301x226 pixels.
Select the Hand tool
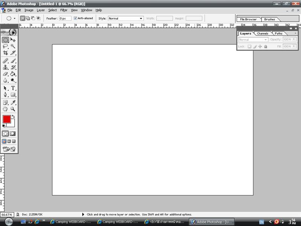5,109
